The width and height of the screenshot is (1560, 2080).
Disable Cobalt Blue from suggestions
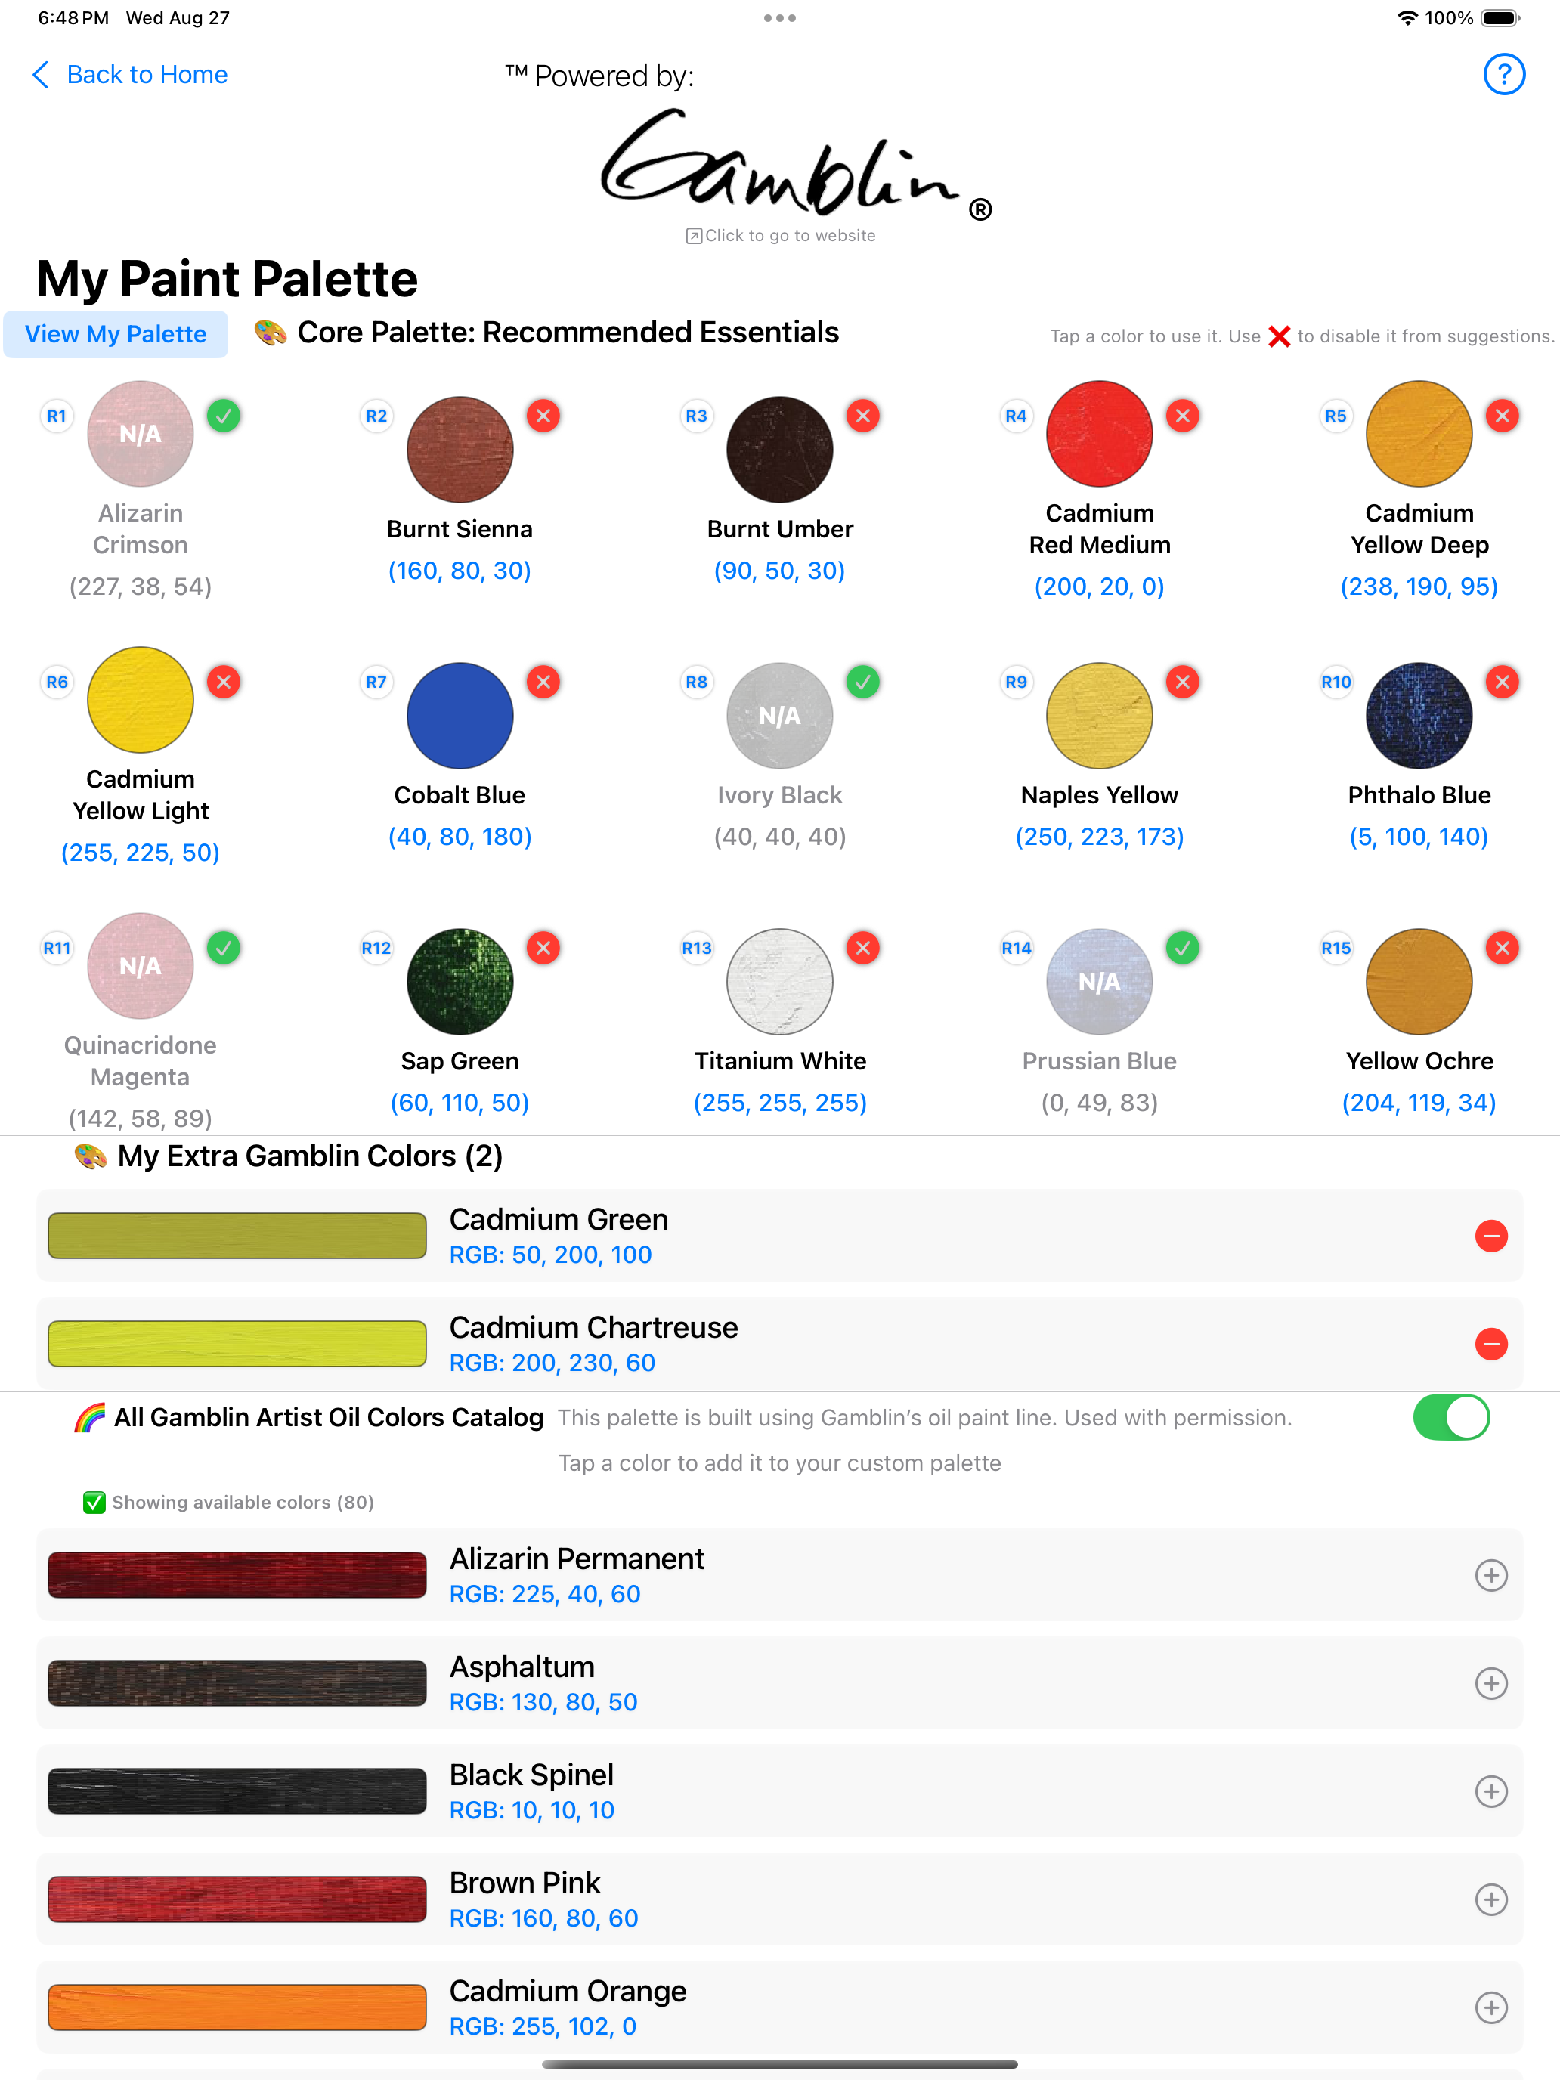coord(543,682)
